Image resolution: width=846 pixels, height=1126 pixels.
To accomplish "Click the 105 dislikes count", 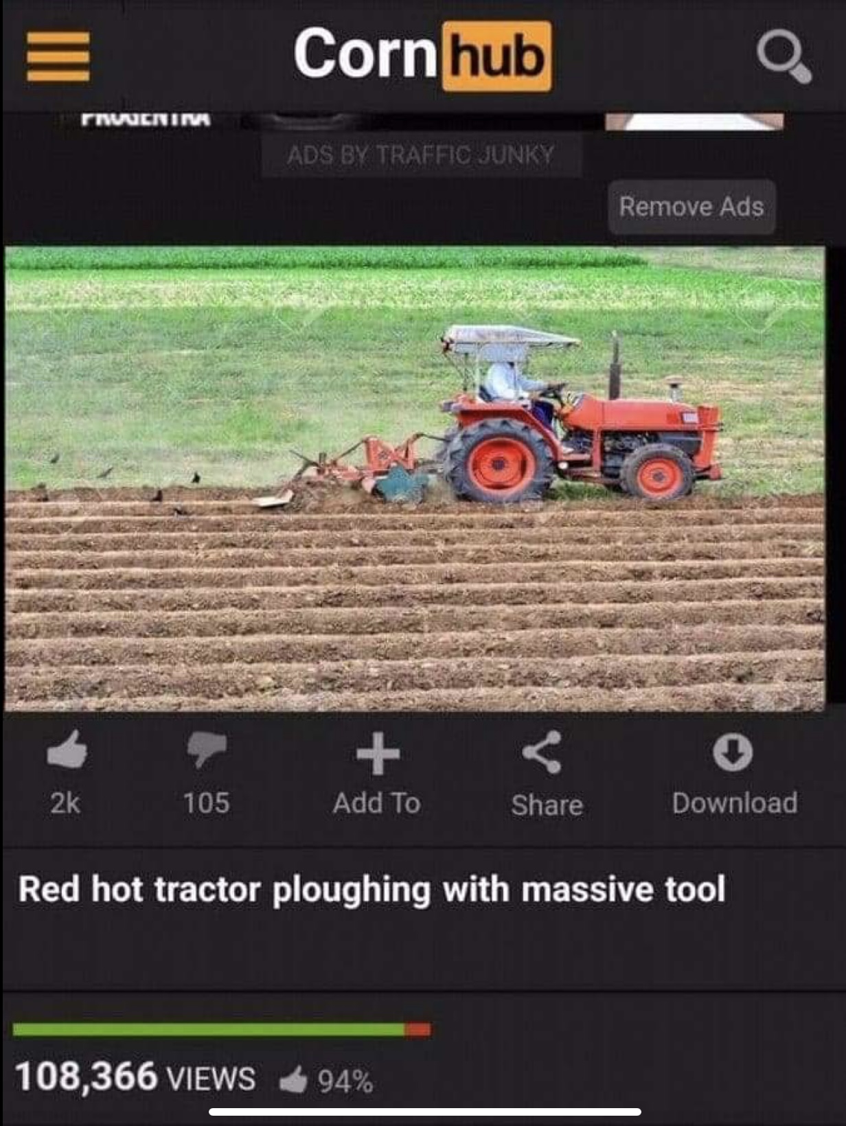I will click(x=206, y=803).
